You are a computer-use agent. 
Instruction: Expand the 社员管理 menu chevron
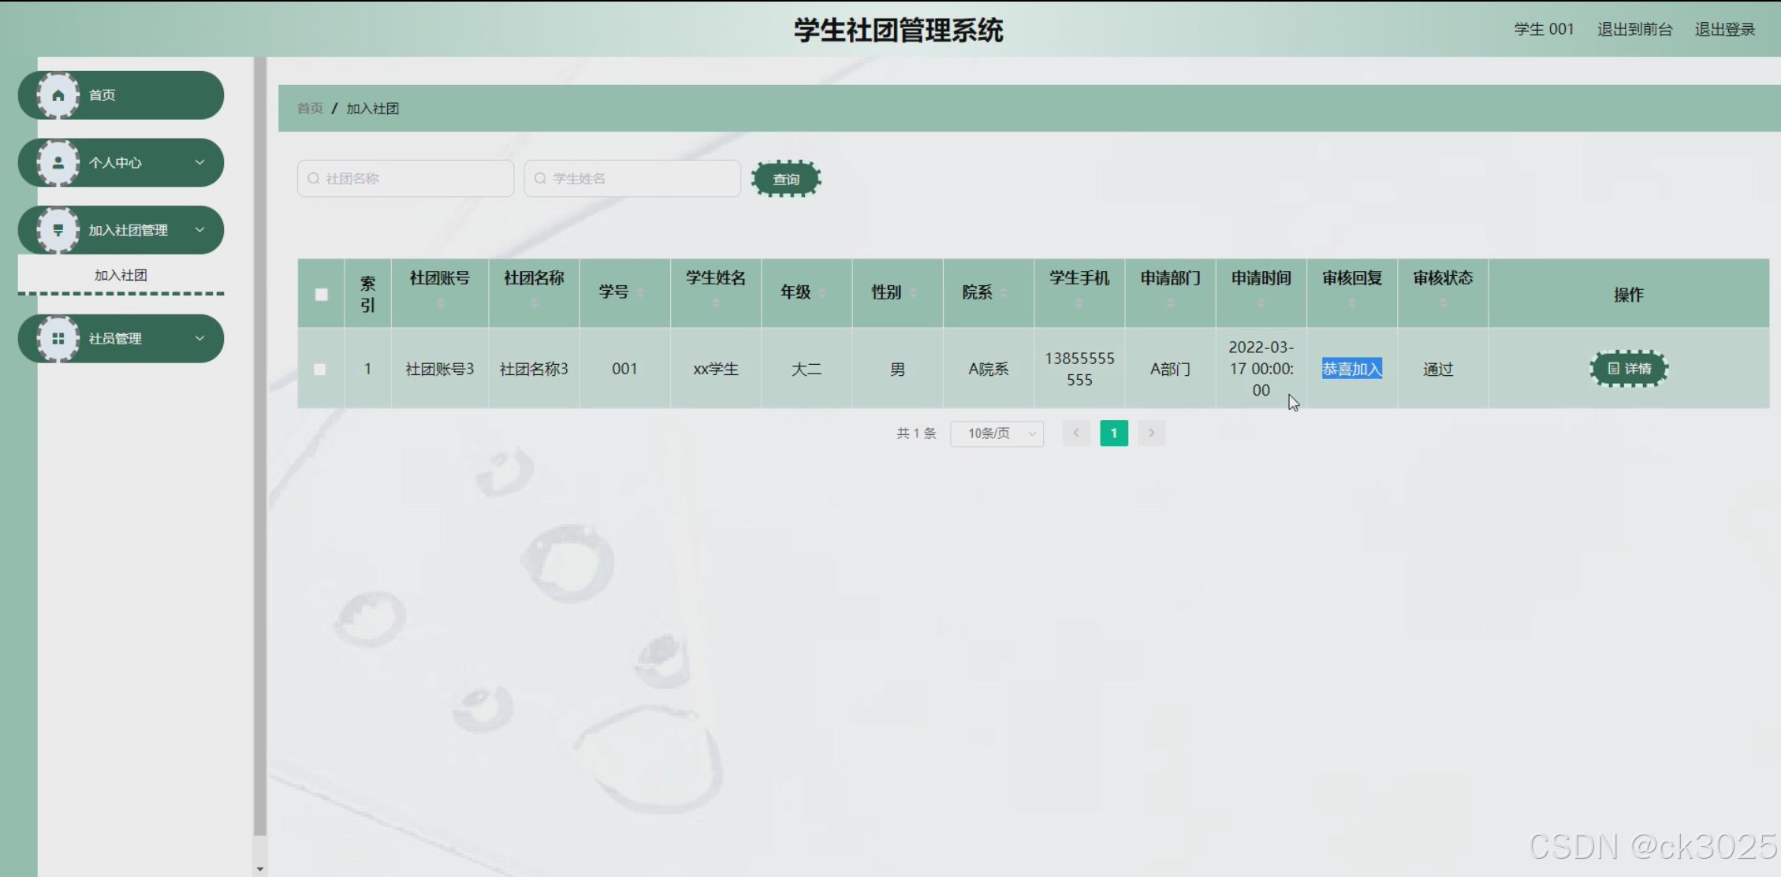[199, 339]
